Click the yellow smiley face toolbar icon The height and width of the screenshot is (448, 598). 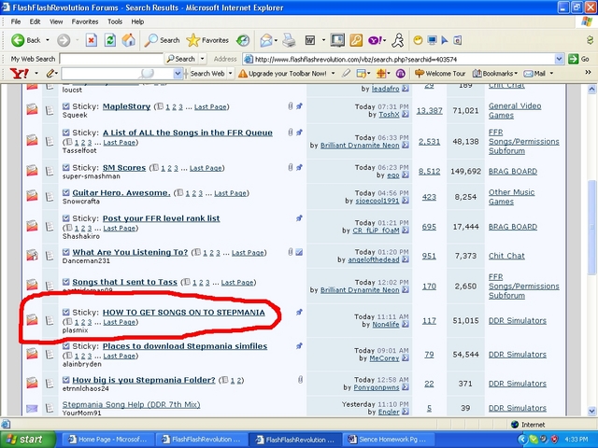418,40
